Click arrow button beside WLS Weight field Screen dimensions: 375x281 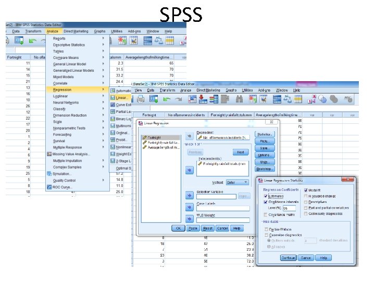coord(190,219)
